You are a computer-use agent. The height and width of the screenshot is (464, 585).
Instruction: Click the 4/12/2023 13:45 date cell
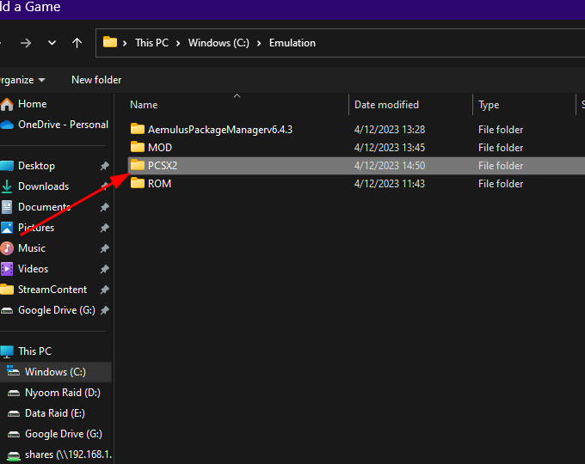tap(390, 148)
